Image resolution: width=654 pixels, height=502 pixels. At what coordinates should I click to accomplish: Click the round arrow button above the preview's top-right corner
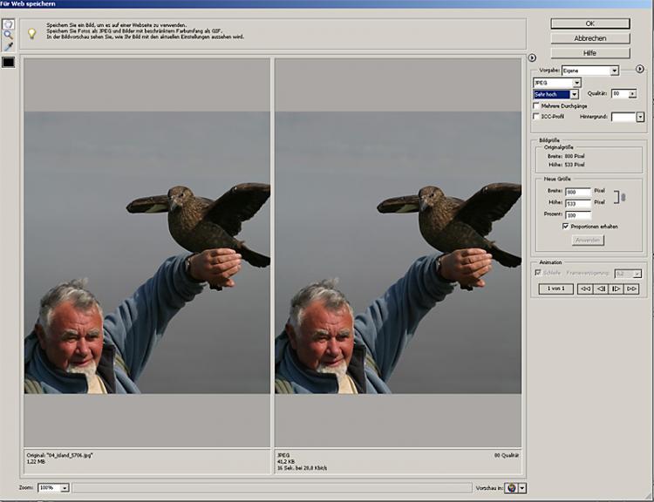click(532, 58)
